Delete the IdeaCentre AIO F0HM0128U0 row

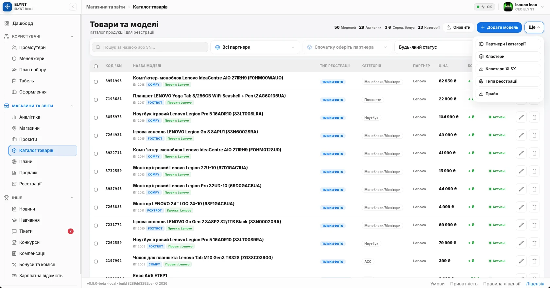534,153
